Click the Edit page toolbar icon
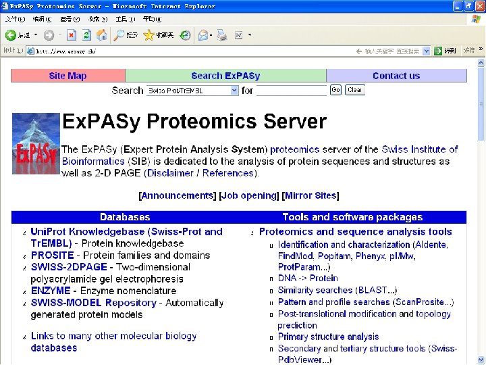Screen dimensions: 486x365 (x=239, y=35)
